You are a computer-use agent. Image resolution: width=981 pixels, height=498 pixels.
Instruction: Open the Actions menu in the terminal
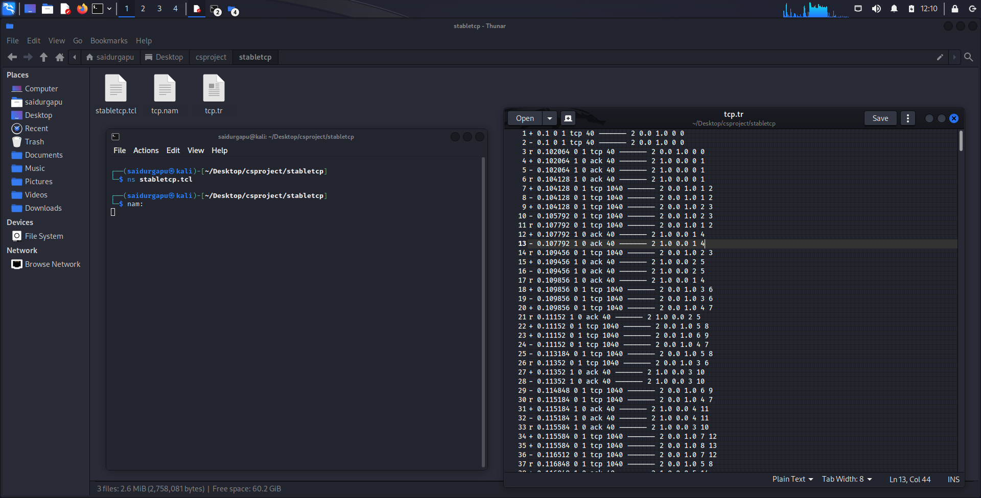146,150
